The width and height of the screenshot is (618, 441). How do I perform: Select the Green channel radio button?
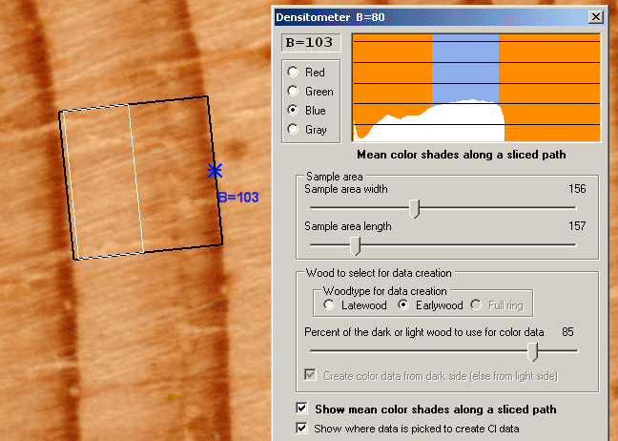pyautogui.click(x=293, y=91)
